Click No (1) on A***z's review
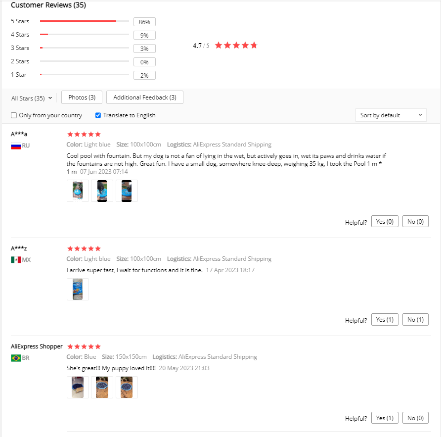The height and width of the screenshot is (437, 441). pyautogui.click(x=415, y=320)
